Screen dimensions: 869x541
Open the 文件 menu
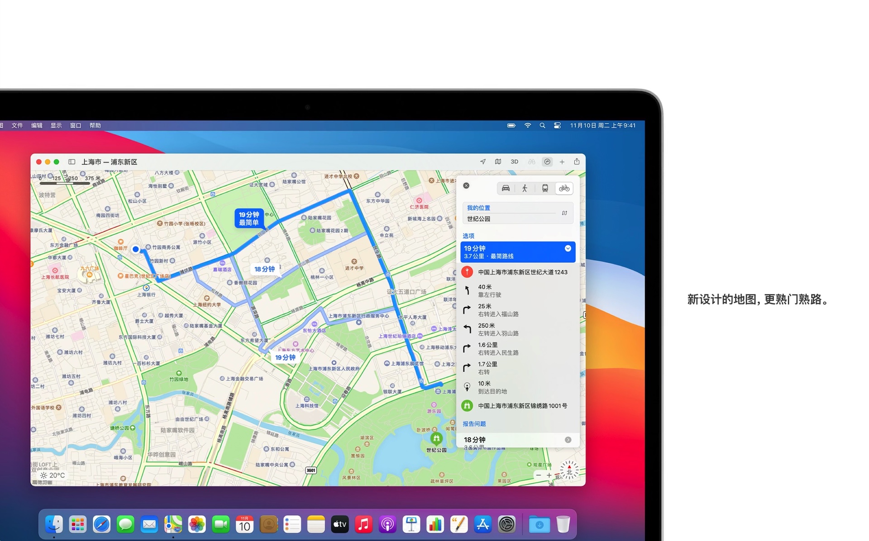click(17, 126)
